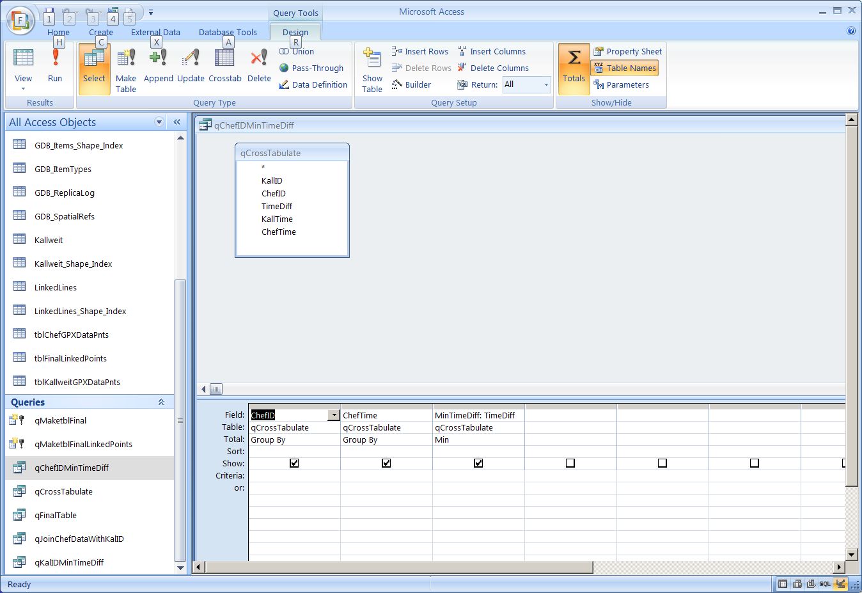Click the Union query button
This screenshot has height=593, width=862.
tap(297, 51)
